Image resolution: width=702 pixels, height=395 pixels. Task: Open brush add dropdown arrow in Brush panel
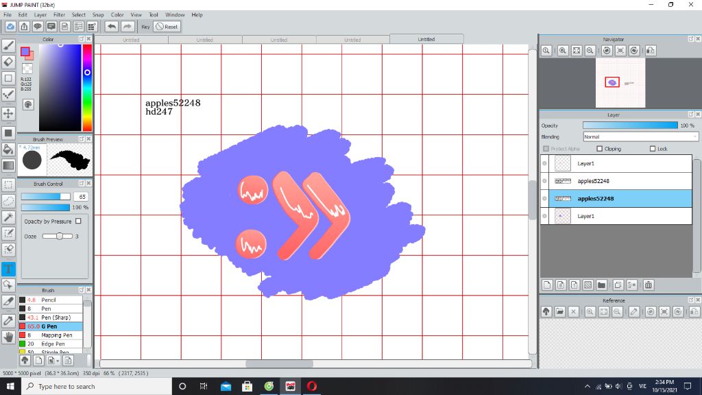[x=58, y=361]
